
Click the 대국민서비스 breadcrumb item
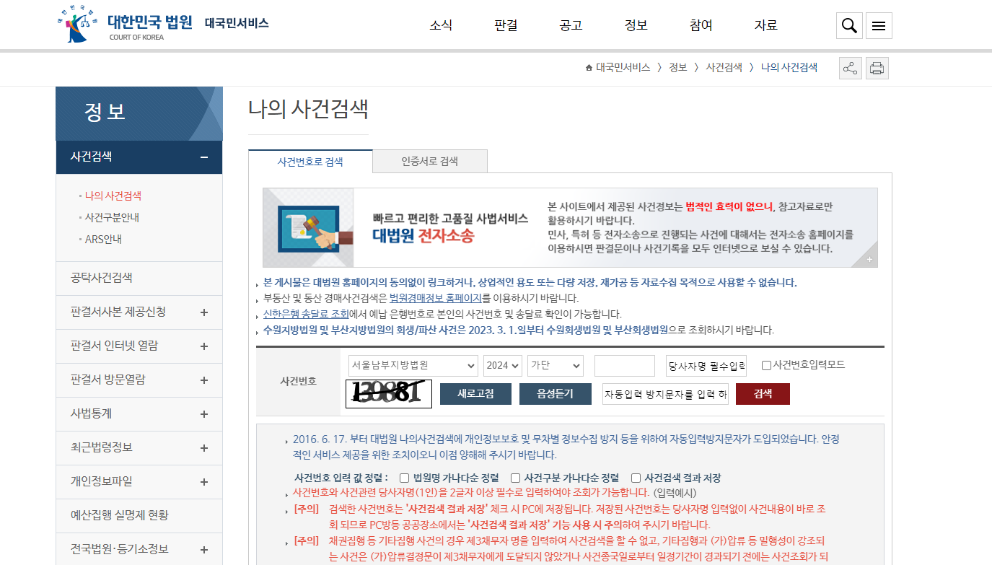[x=623, y=68]
